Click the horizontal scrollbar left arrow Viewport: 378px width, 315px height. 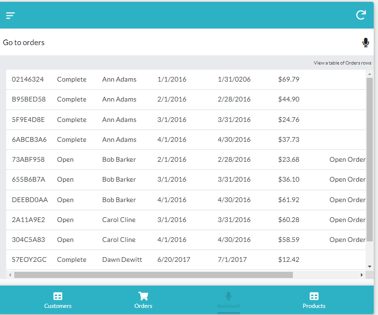click(x=10, y=275)
